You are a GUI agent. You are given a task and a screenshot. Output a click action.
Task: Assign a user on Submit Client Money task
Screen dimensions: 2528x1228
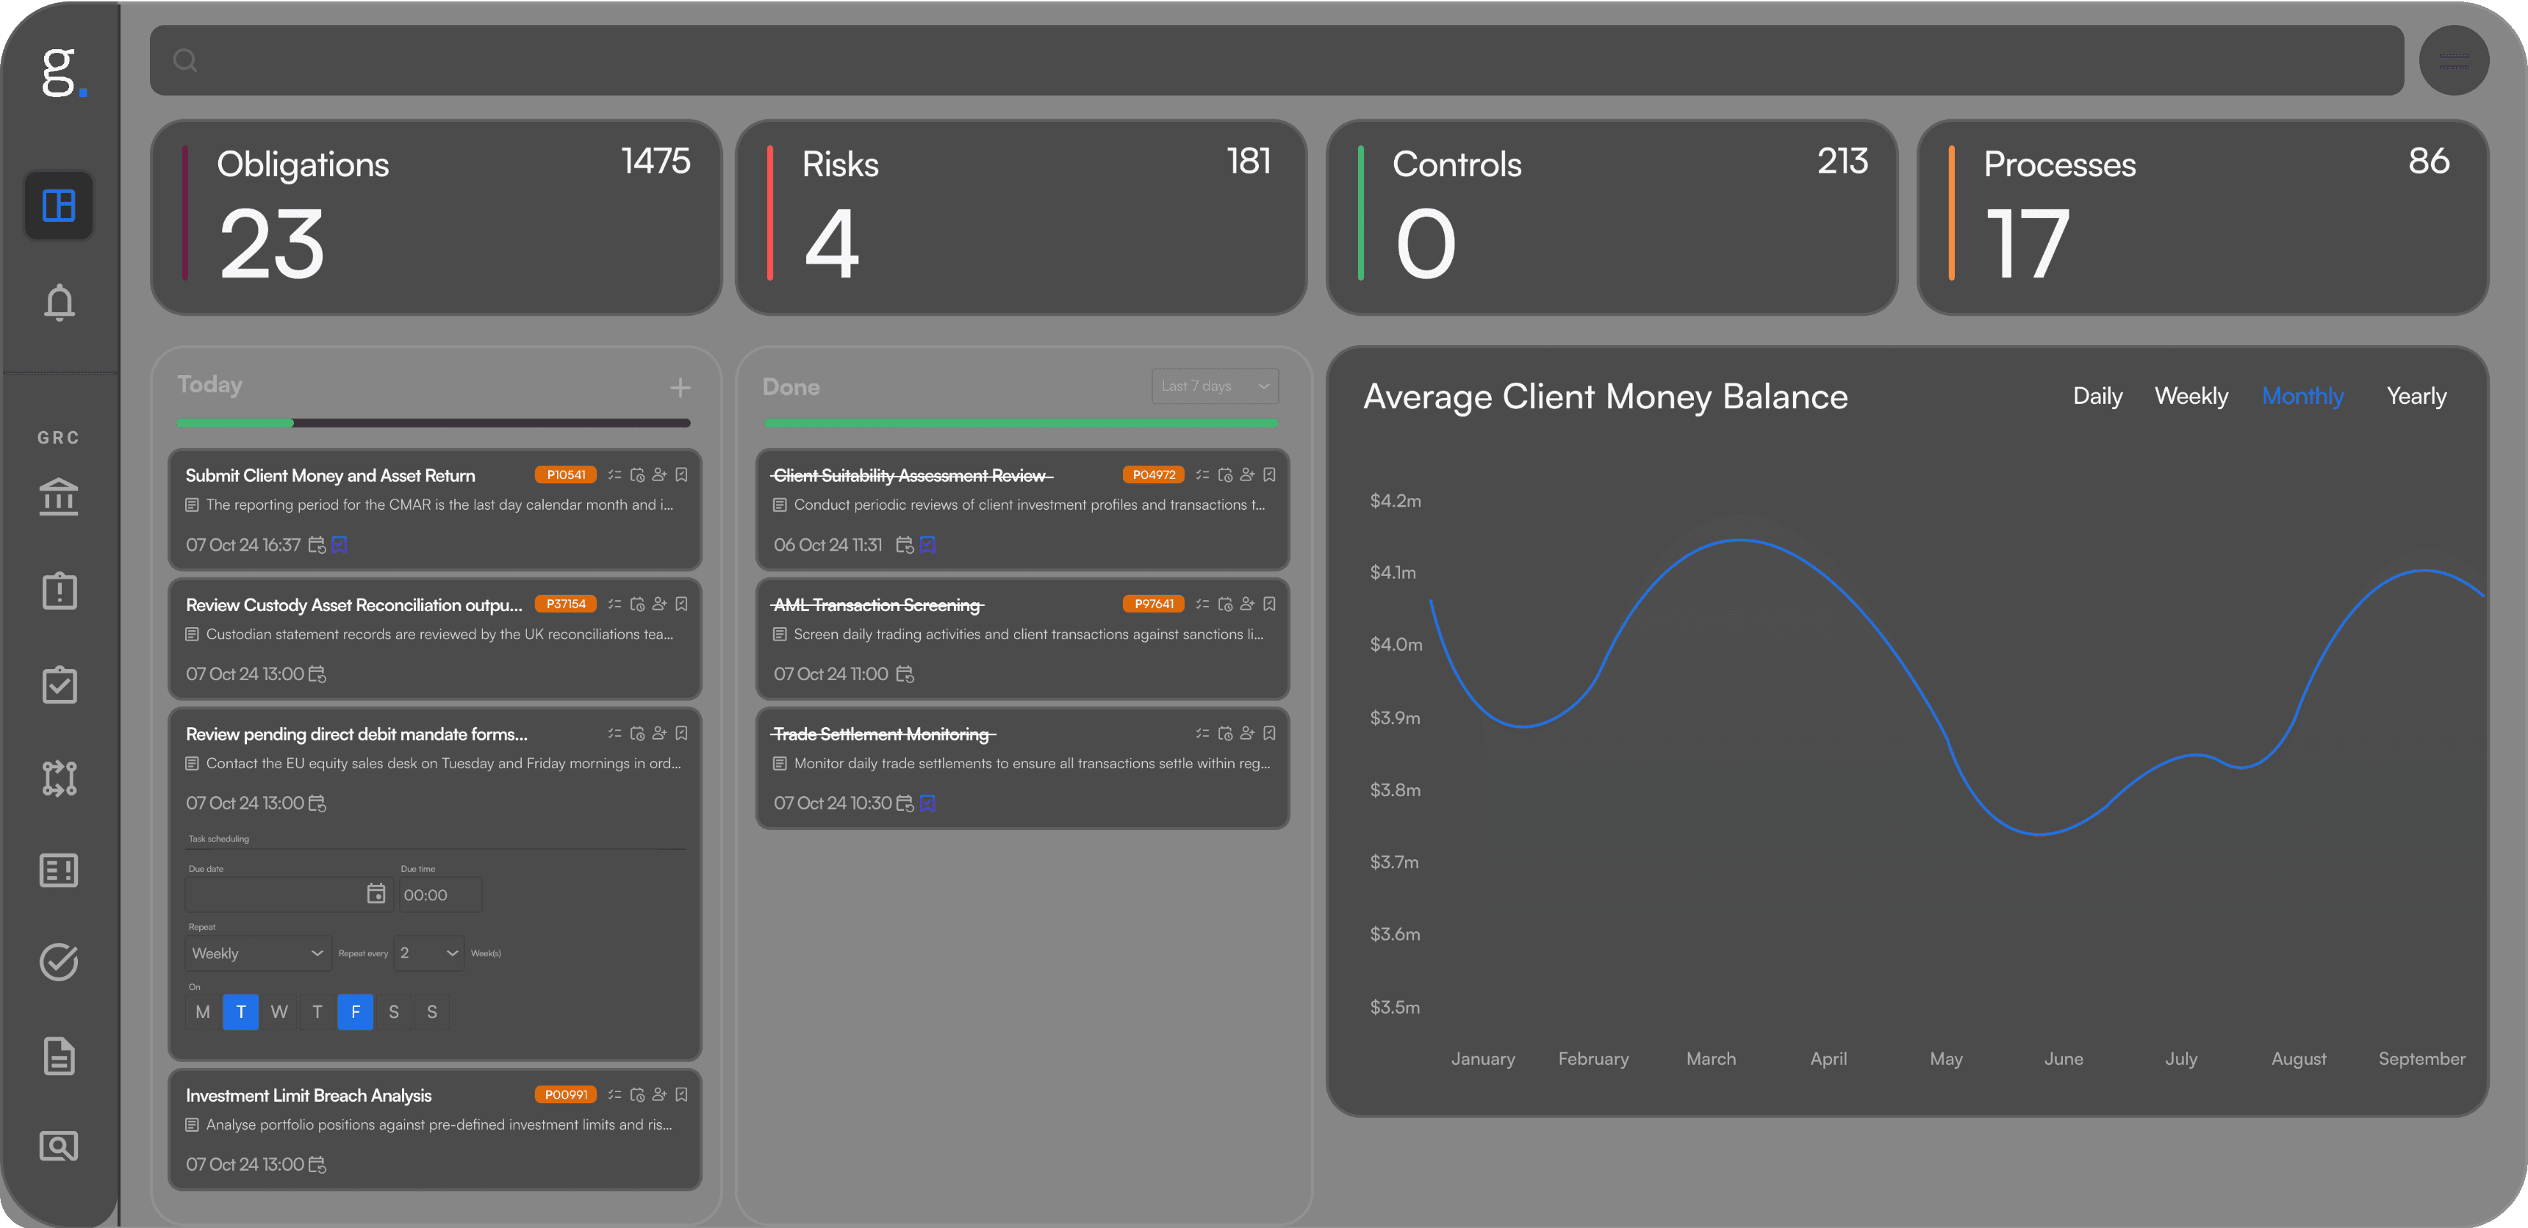click(x=659, y=474)
